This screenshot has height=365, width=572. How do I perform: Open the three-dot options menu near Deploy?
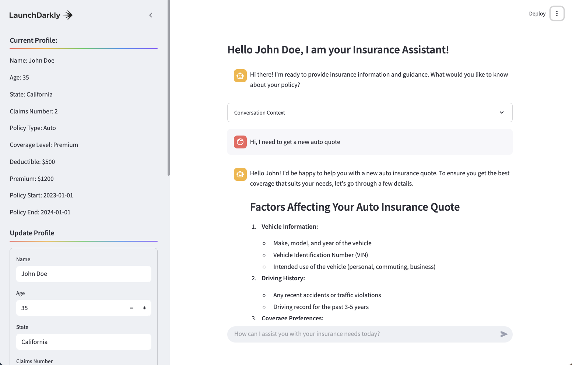click(557, 13)
